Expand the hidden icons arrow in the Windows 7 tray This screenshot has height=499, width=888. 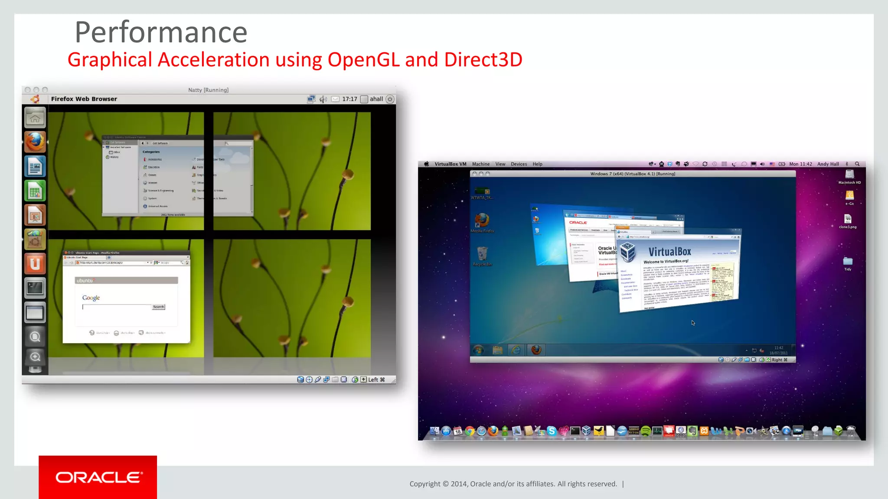click(x=747, y=350)
